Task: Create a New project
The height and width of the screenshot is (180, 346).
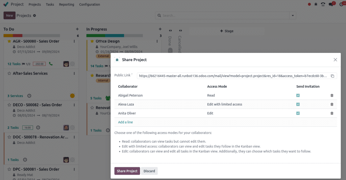Action: (9, 16)
